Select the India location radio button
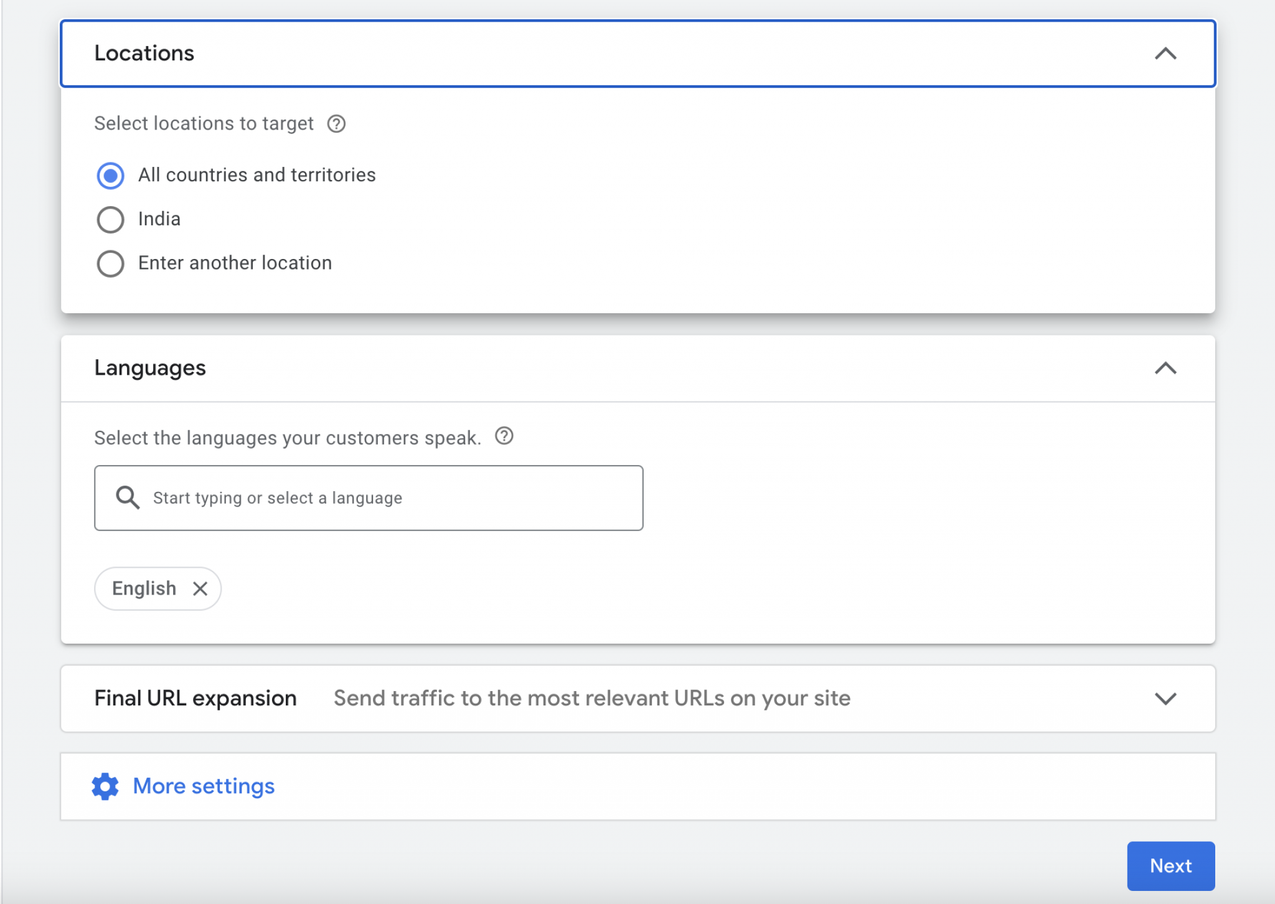 111,220
